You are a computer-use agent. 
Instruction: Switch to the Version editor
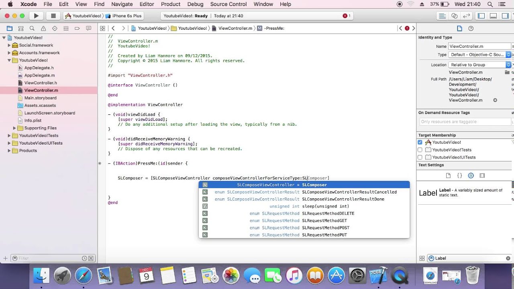point(466,16)
